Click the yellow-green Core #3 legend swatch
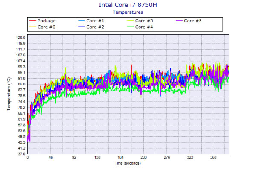This screenshot has width=256, height=171. (x=130, y=21)
